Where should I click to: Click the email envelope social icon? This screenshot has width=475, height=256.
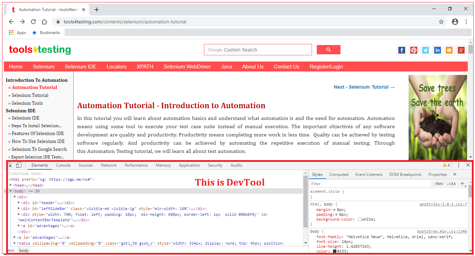(449, 50)
